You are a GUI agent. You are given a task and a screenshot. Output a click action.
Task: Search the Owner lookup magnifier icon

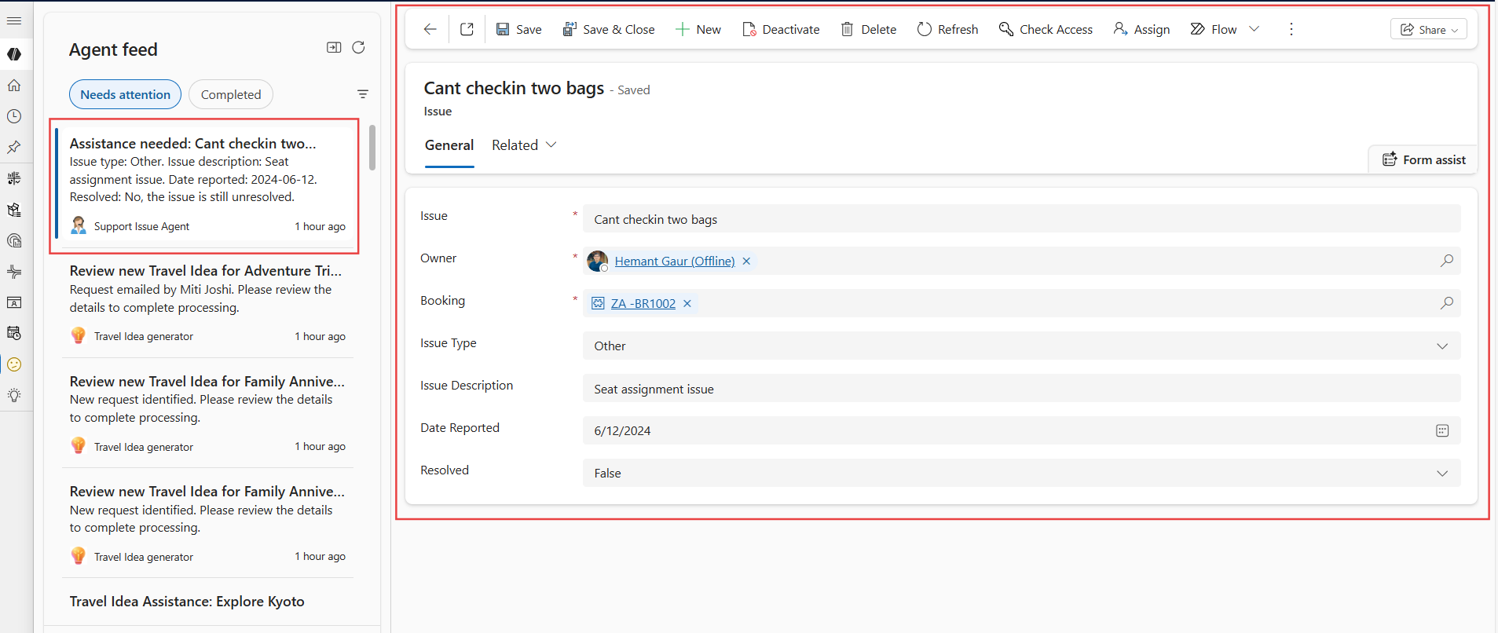(1446, 261)
